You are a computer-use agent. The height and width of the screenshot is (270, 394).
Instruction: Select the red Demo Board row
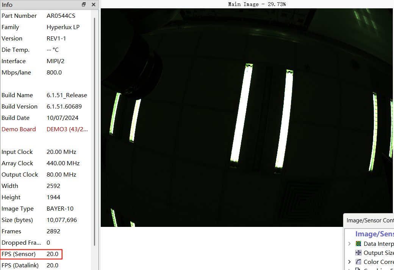45,129
